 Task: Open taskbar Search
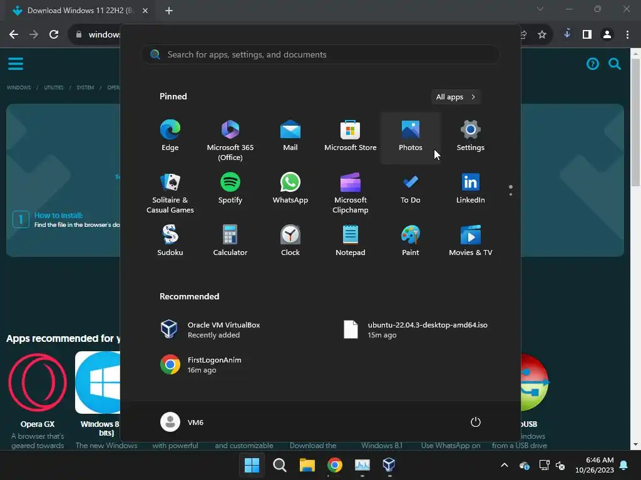click(280, 465)
